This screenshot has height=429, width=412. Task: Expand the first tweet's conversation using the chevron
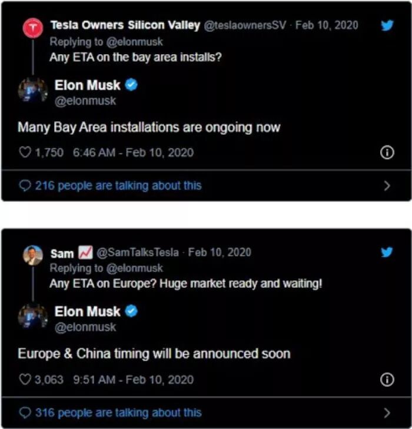point(387,186)
